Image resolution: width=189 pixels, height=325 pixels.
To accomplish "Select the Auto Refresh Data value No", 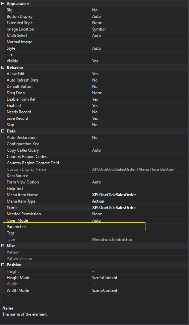I will (95, 80).
